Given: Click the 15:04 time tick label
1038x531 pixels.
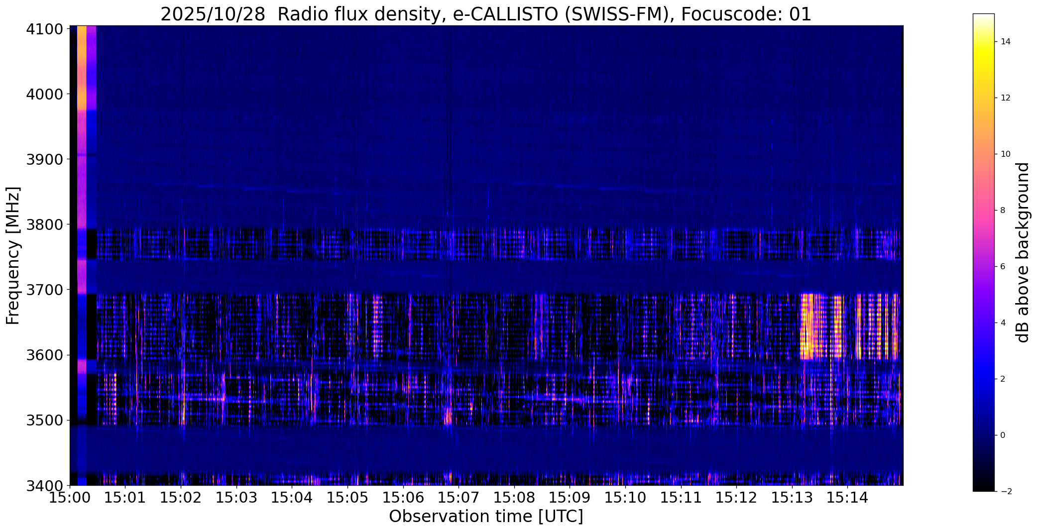Looking at the screenshot, I should coord(292,497).
